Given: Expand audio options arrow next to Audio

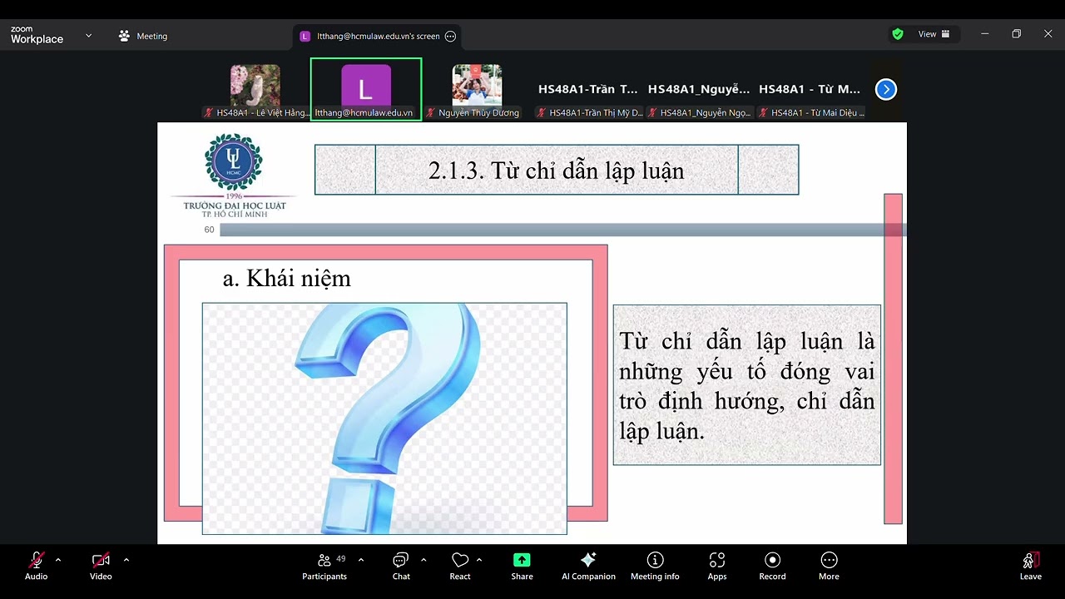Looking at the screenshot, I should tap(58, 560).
